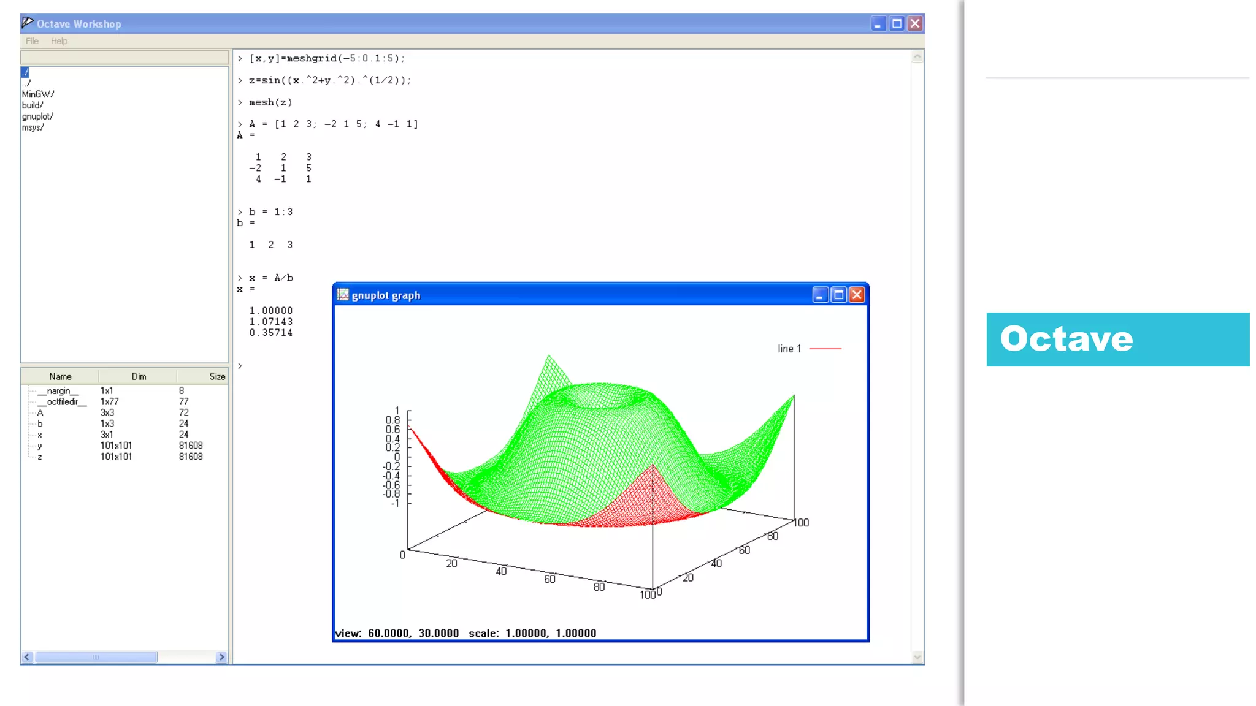Open the msys/ directory
This screenshot has height=706, width=1256.
pos(33,127)
